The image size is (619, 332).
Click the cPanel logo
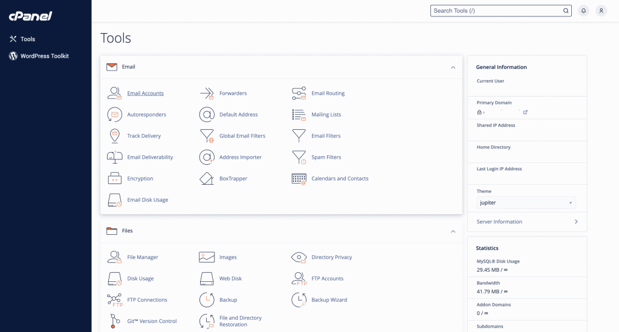(30, 16)
